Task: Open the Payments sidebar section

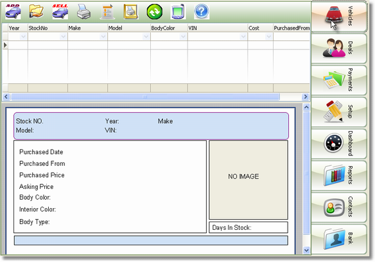Action: (339, 80)
